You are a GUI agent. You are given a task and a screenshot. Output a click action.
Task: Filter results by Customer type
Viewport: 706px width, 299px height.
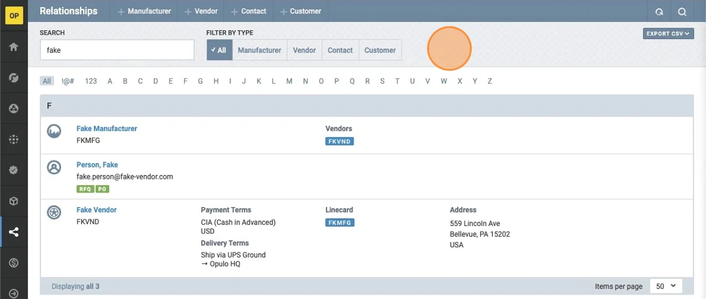380,50
